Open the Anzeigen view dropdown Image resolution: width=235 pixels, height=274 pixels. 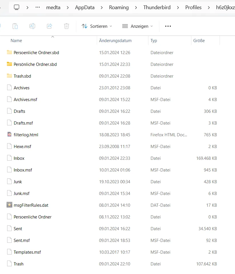pyautogui.click(x=138, y=26)
